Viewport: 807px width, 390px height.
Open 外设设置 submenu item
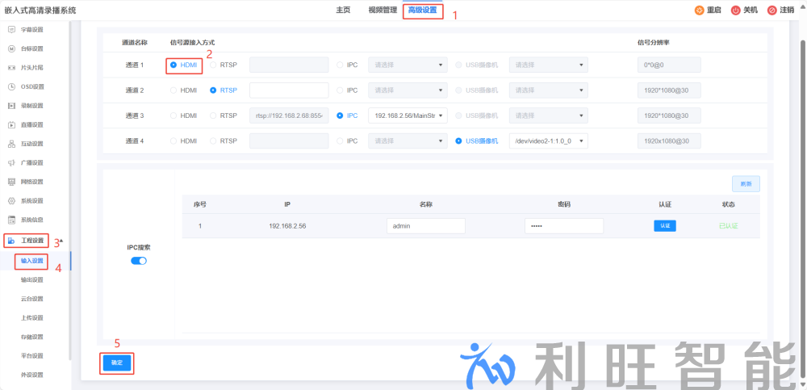(32, 375)
